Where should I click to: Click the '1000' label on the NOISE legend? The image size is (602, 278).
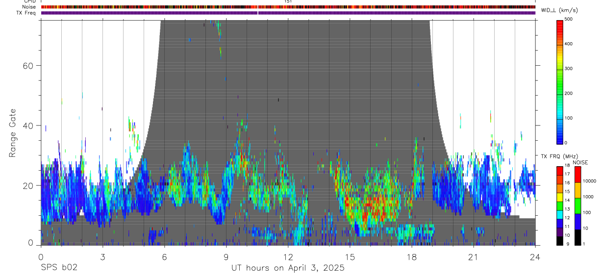tap(588, 197)
